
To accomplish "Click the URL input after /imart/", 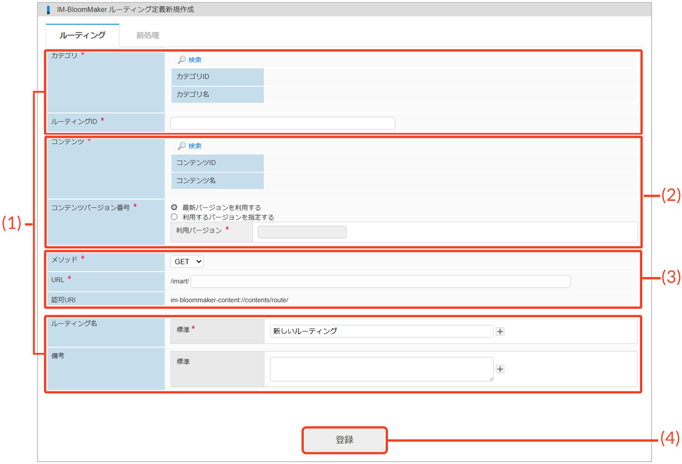I will point(380,281).
